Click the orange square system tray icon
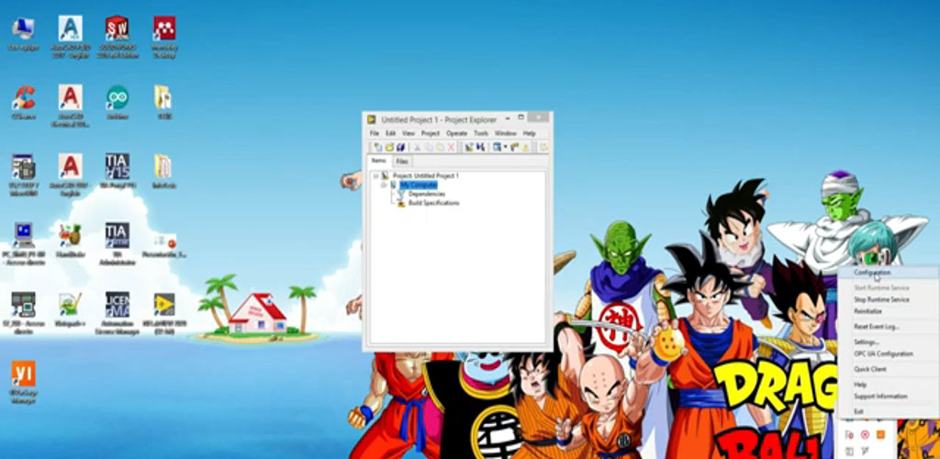The width and height of the screenshot is (940, 459). pos(880,434)
